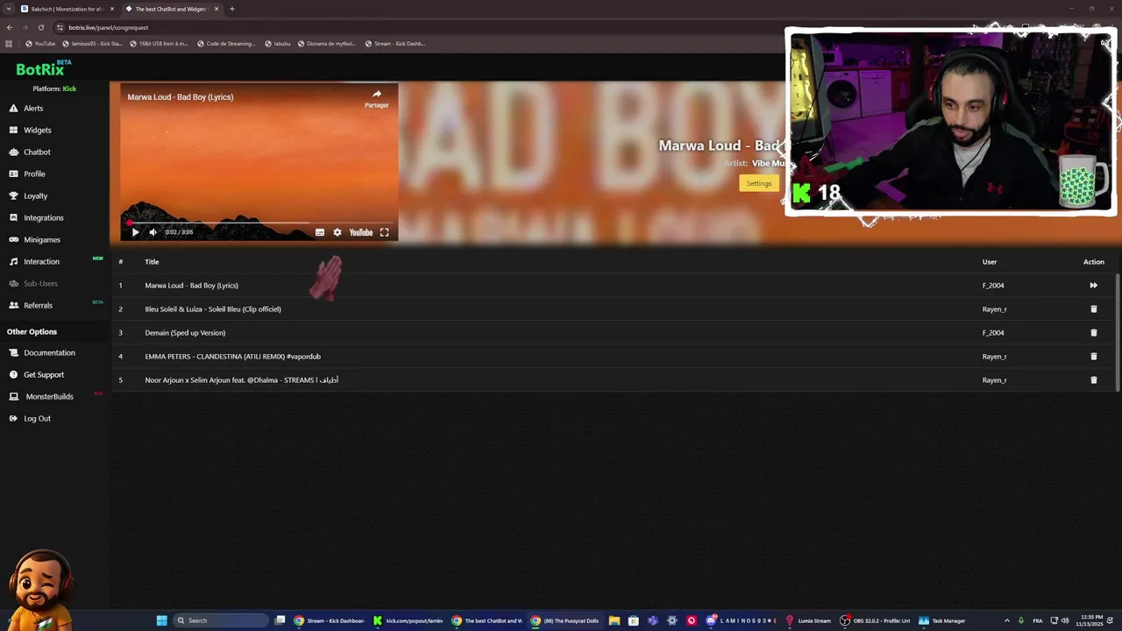
Task: Open the Alerts sidebar section
Action: [x=33, y=108]
